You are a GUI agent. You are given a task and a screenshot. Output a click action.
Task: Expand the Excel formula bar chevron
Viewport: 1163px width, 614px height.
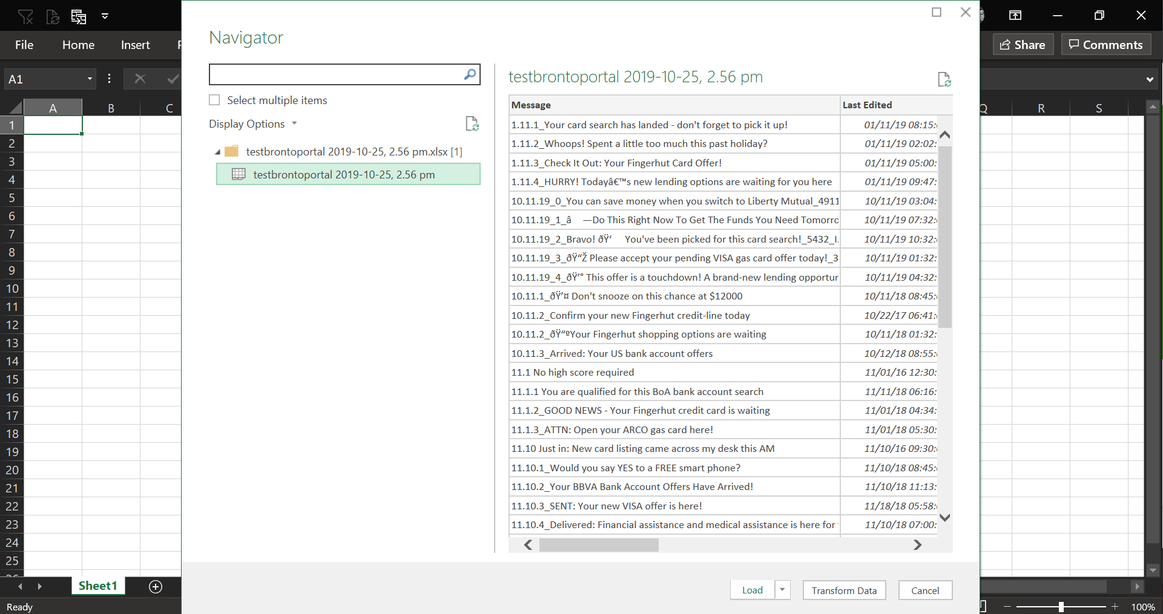(1150, 79)
